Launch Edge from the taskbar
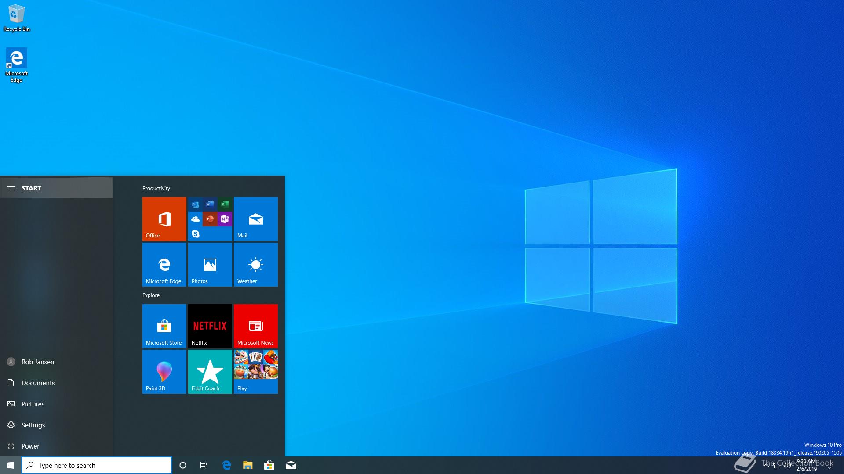Screen dimensions: 844x474 [226, 465]
